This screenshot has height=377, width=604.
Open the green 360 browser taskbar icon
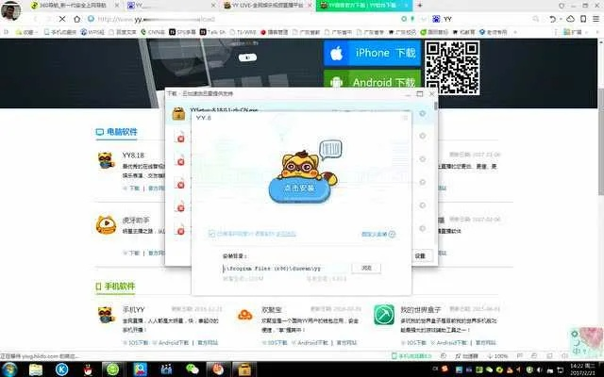113,369
